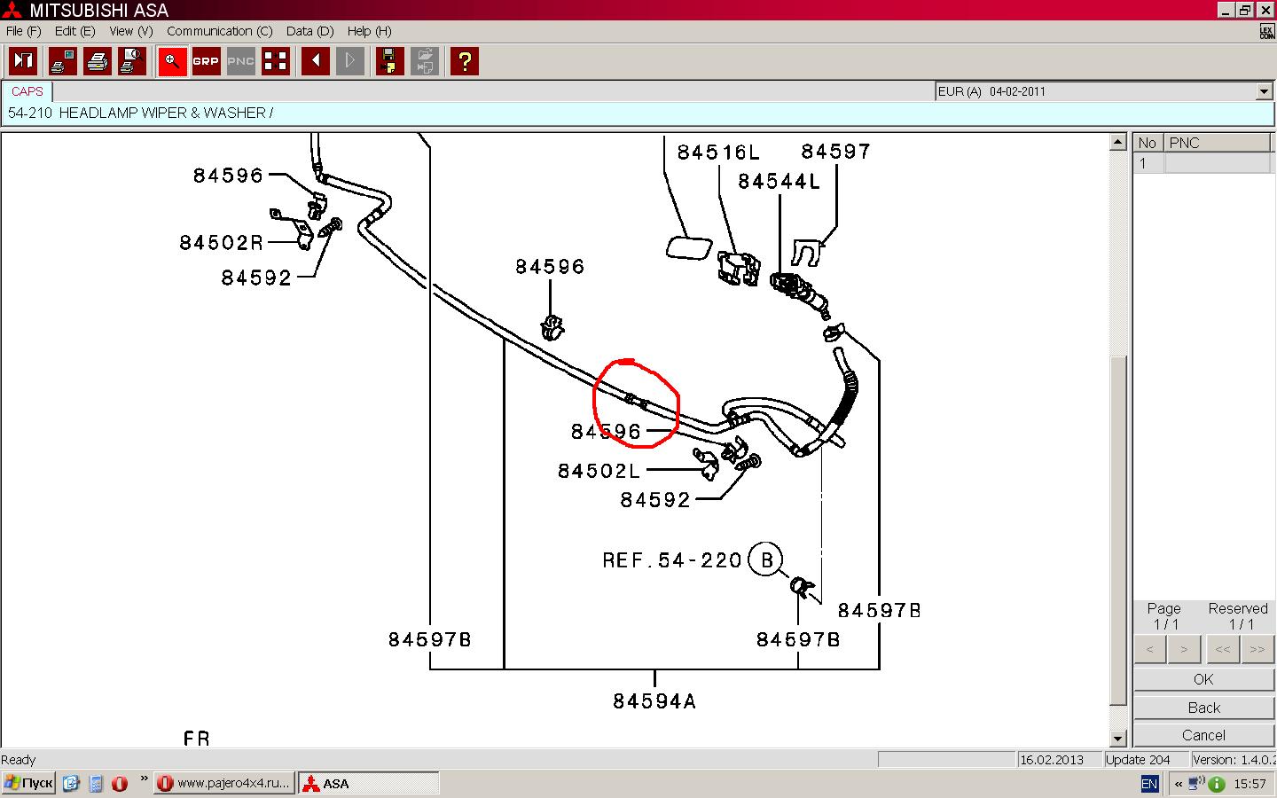The image size is (1277, 798).
Task: Click the ASA taskbar button
Action: pyautogui.click(x=368, y=783)
